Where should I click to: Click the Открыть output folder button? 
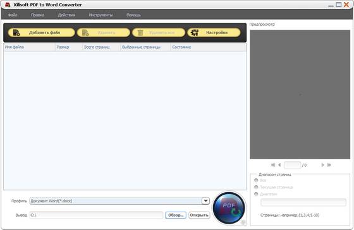point(199,215)
